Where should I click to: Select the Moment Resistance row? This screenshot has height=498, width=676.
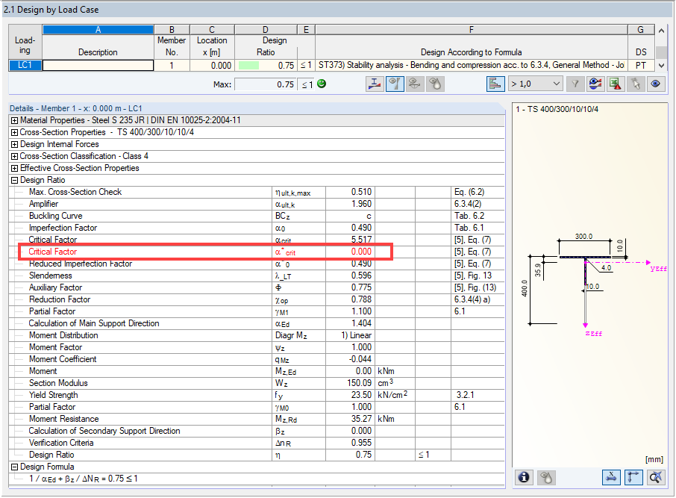257,419
